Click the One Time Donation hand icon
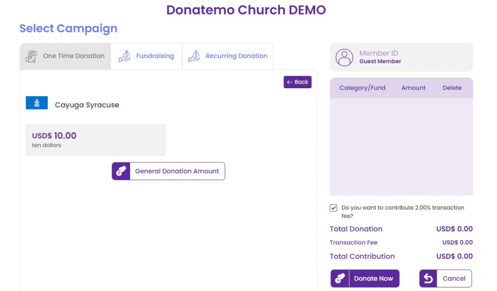 (32, 56)
